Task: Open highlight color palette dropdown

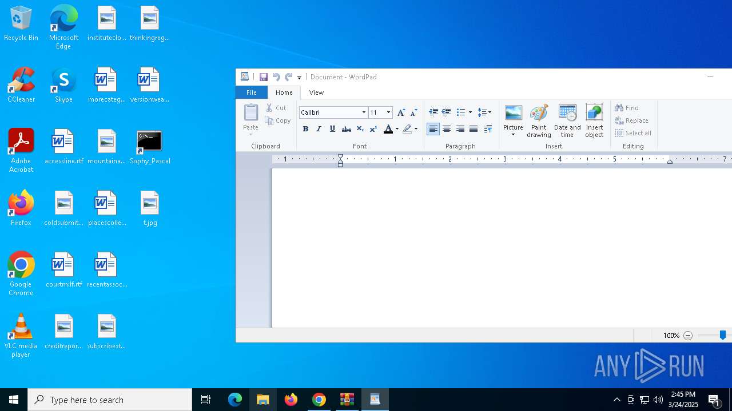Action: point(416,129)
